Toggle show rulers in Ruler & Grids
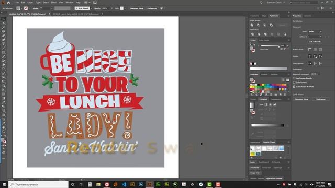This screenshot has width=335, height=188. point(310,50)
